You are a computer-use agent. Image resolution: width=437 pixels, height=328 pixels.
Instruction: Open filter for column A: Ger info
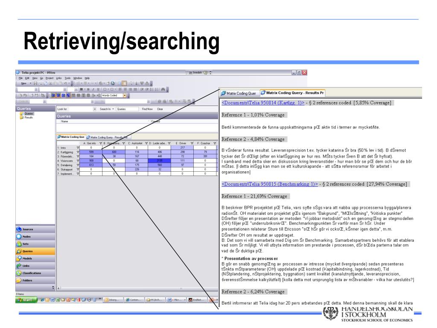point(101,143)
